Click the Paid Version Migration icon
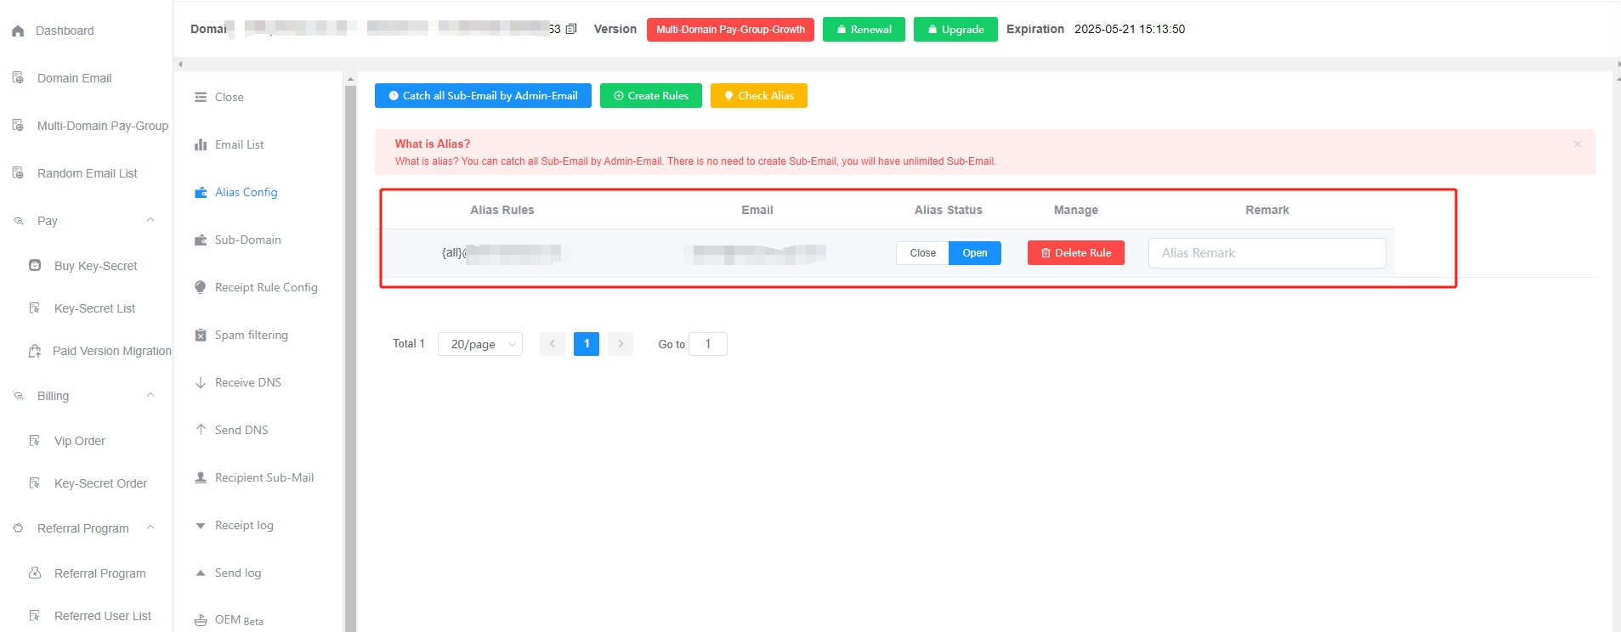 [35, 351]
